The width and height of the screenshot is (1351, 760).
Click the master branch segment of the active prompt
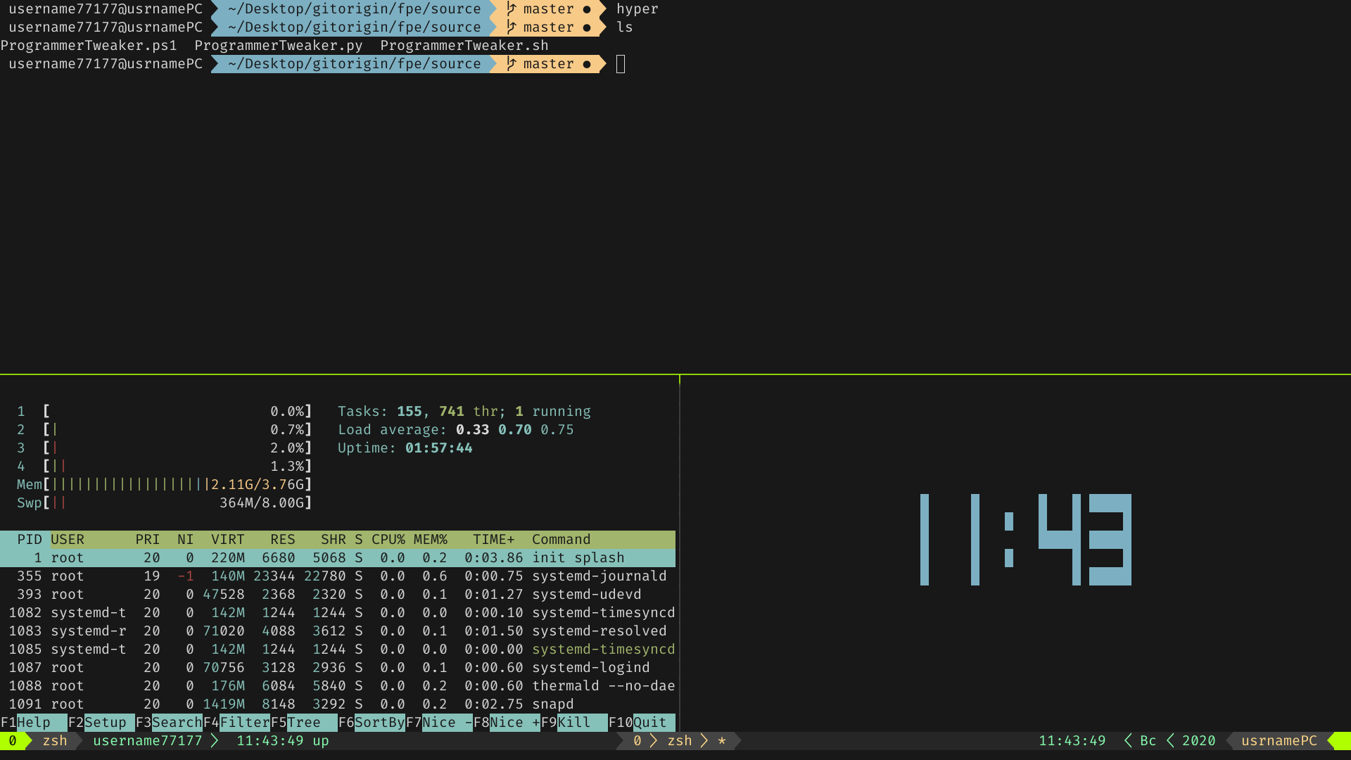coord(549,64)
